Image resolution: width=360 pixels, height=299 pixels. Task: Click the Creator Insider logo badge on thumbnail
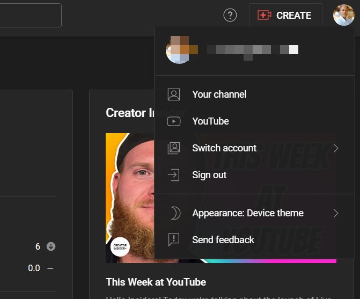120,247
